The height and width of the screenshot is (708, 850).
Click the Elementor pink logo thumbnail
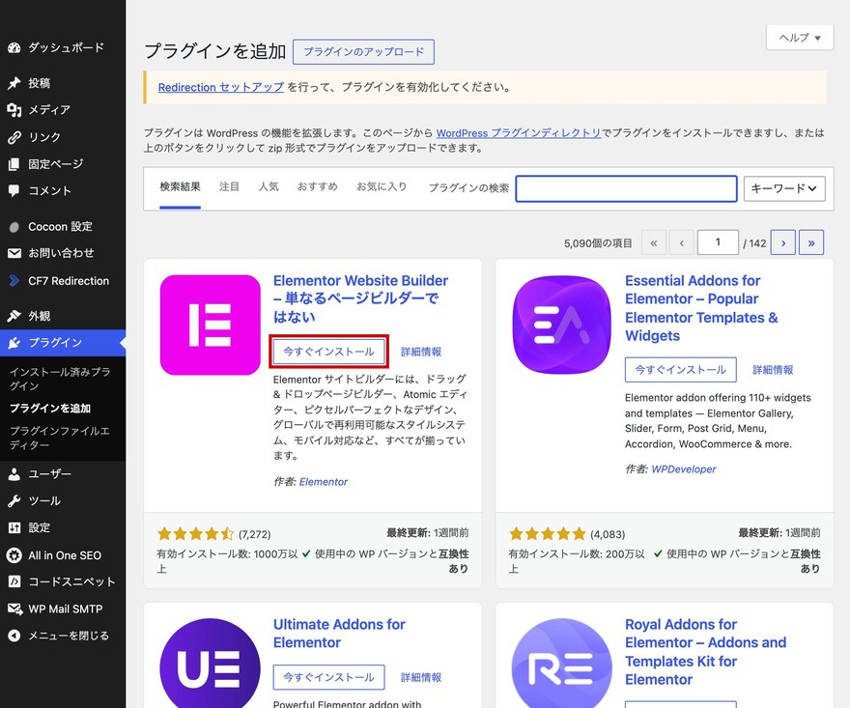pos(211,325)
